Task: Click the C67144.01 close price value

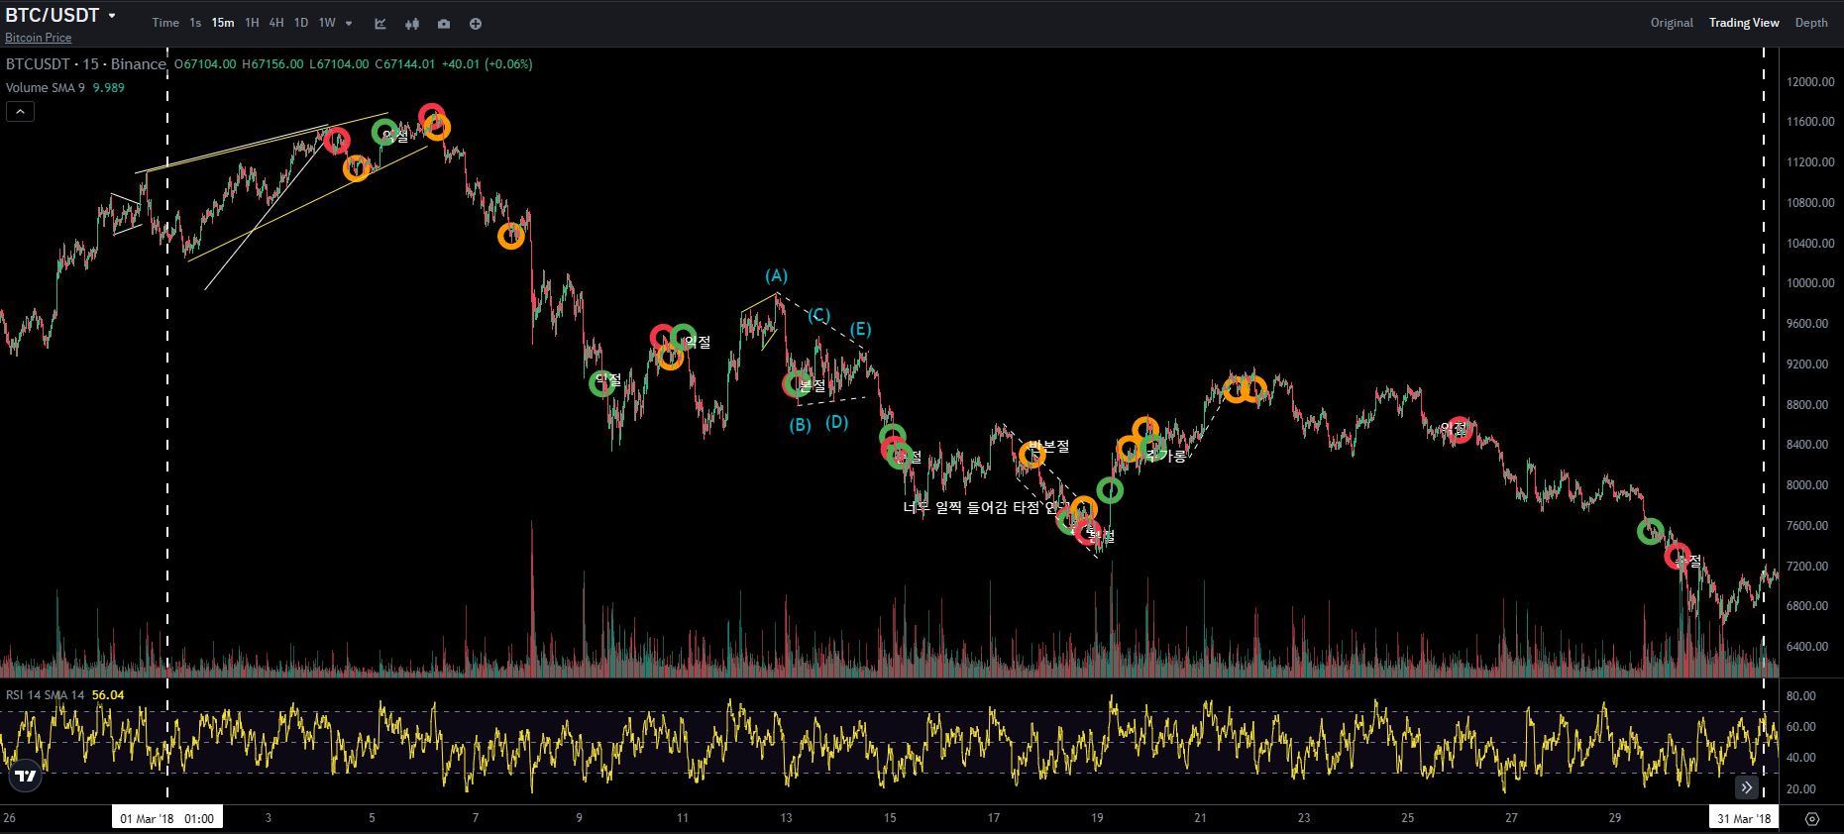Action: (x=404, y=64)
